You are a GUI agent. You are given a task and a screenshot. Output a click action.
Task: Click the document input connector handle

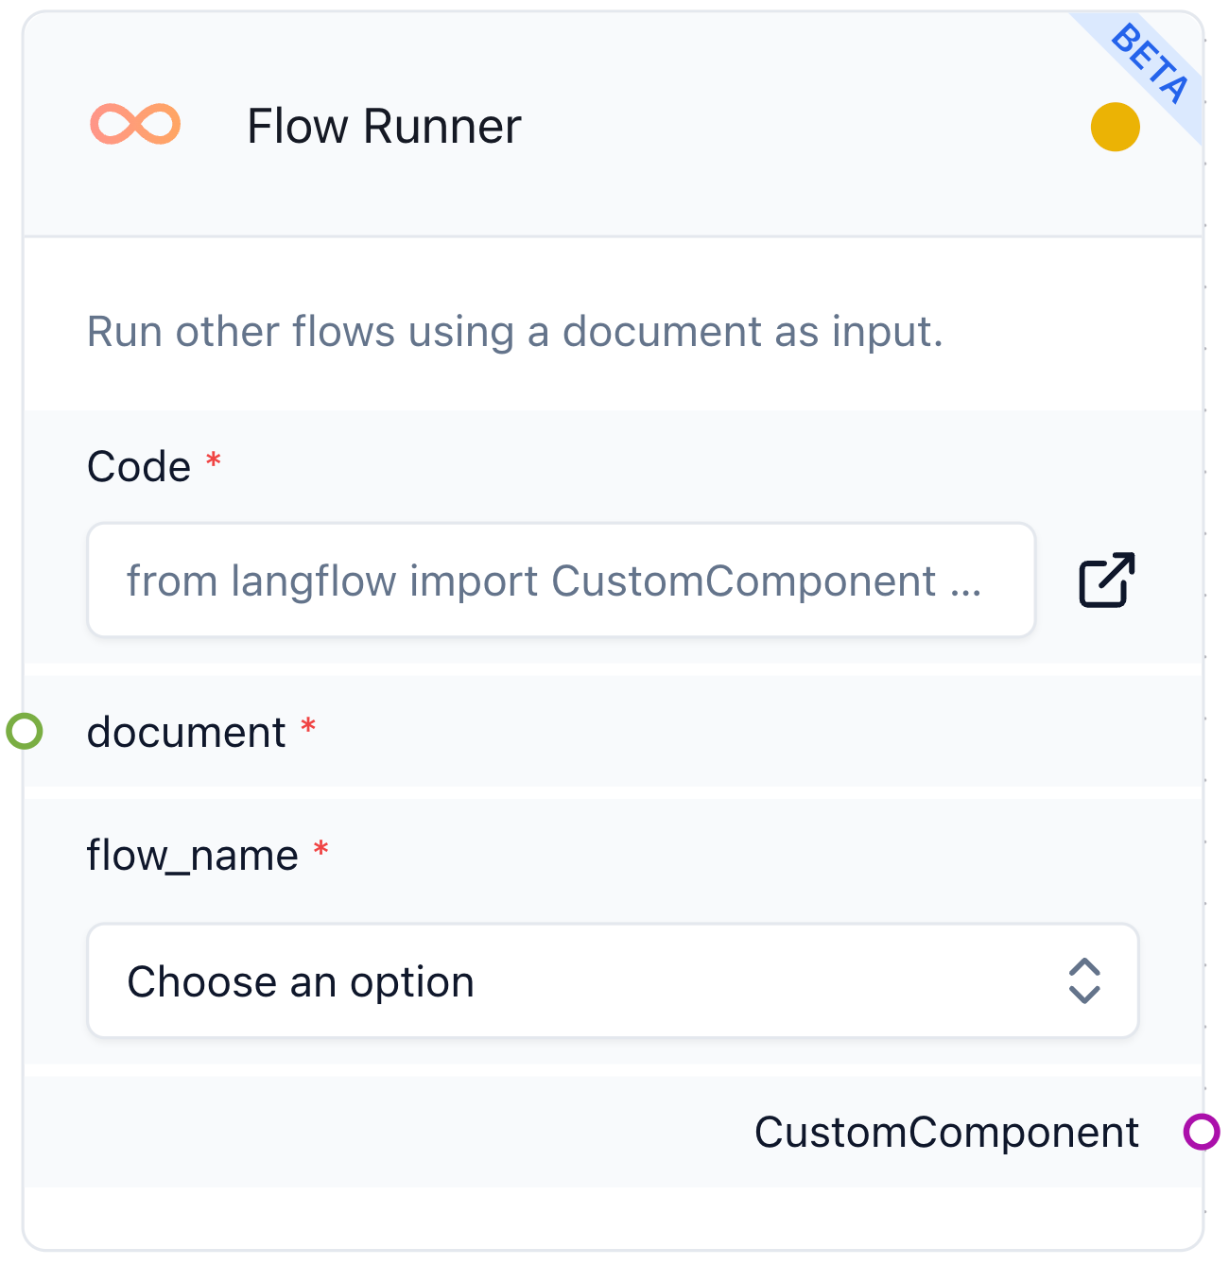25,731
